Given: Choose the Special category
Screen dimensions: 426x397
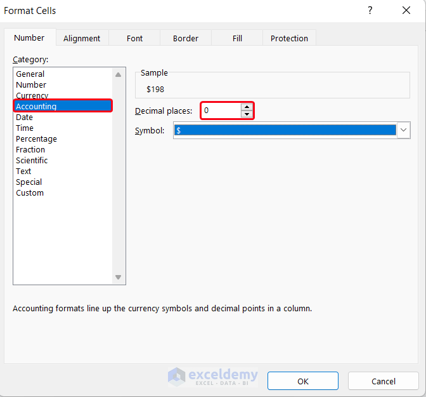Looking at the screenshot, I should pos(63,182).
